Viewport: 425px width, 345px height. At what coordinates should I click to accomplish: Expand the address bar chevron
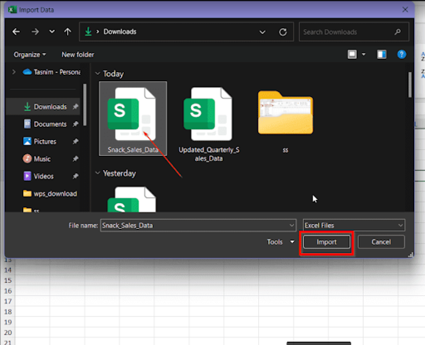pyautogui.click(x=262, y=32)
